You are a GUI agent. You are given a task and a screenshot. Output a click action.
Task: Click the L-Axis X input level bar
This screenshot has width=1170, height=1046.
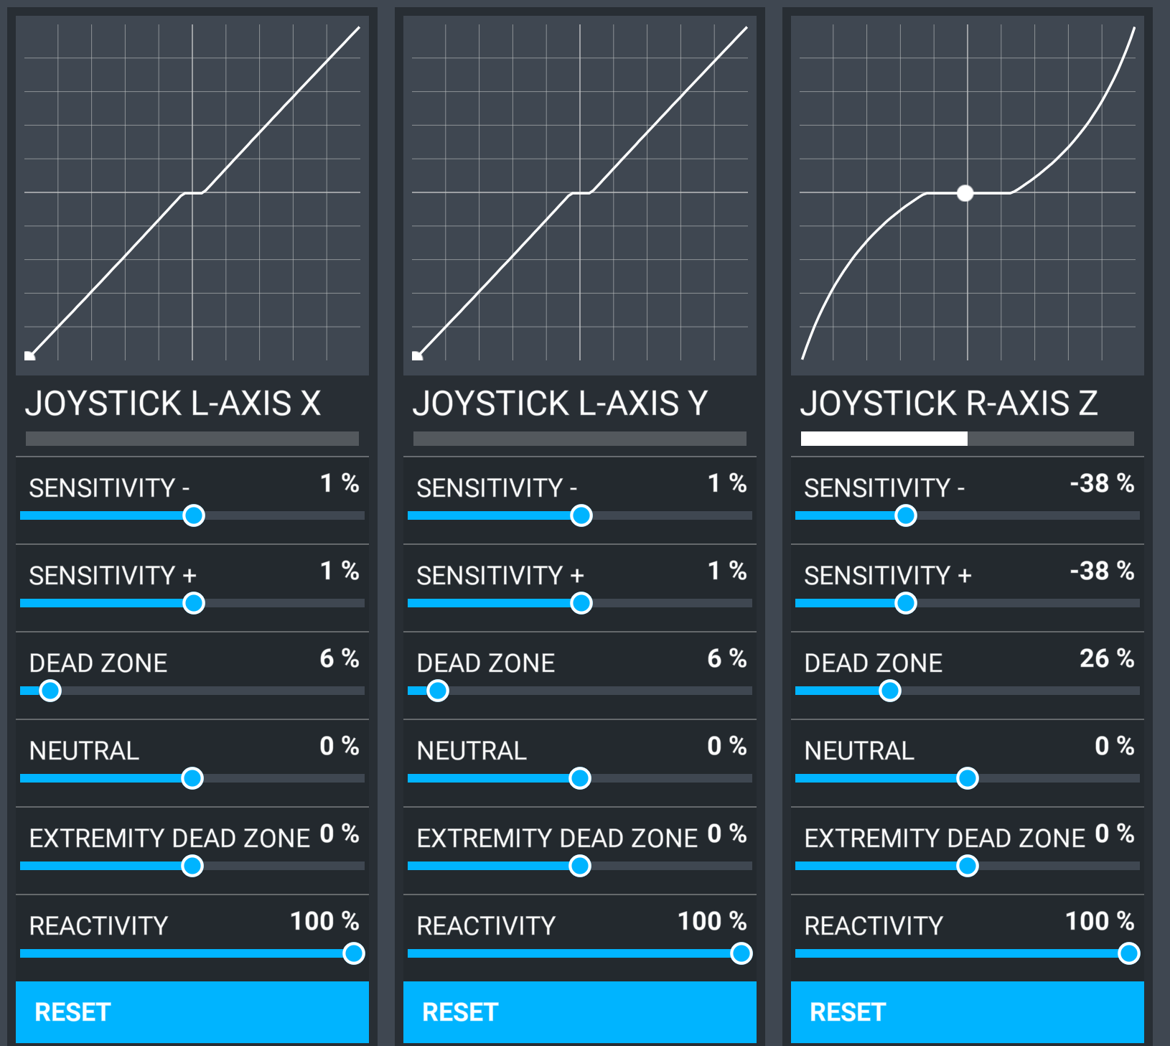pos(192,439)
